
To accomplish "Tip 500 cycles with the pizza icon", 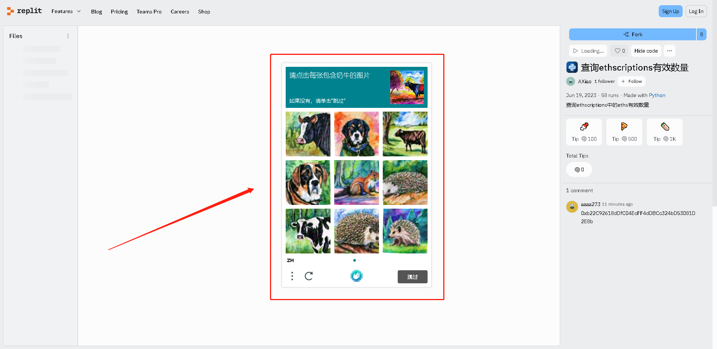I will coord(624,132).
